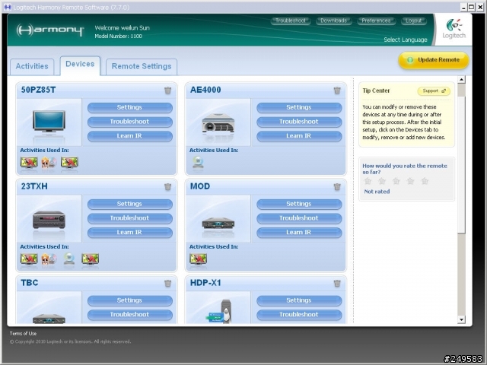Click the 'Model Number: 1100' text
487x365 pixels.
tap(119, 36)
